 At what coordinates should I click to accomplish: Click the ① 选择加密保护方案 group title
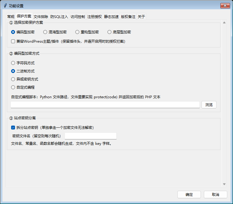[26, 23]
